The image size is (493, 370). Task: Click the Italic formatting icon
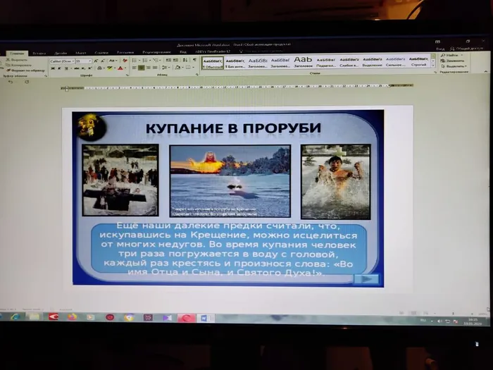59,68
